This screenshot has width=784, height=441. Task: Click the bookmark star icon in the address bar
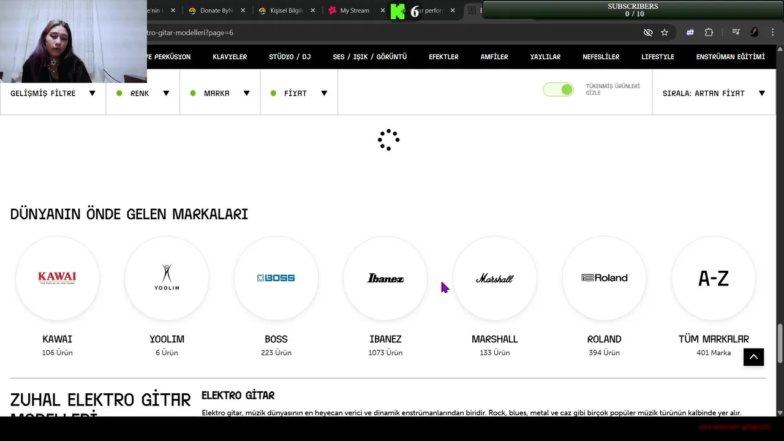point(665,32)
